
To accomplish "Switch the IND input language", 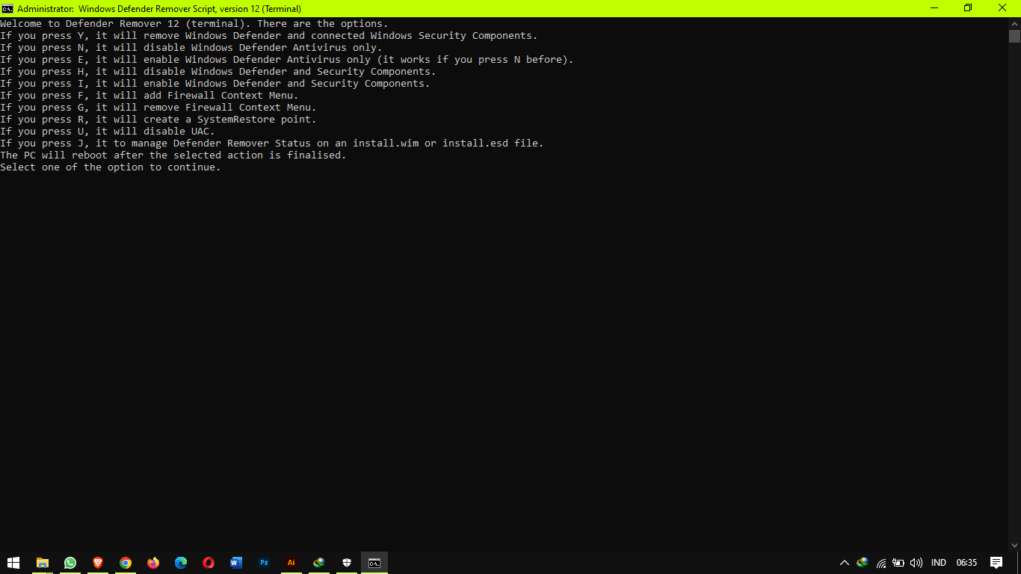I will point(939,563).
